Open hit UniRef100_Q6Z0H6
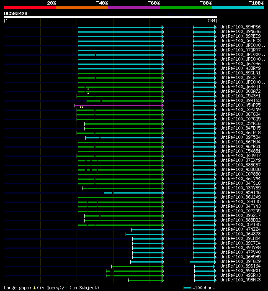Viewport: 268px width, 291px height. click(x=240, y=64)
